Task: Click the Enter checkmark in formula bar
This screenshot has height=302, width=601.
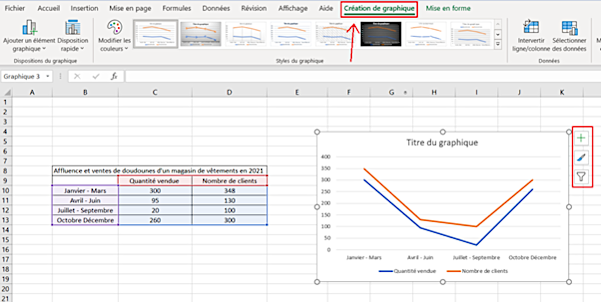Action: pyautogui.click(x=95, y=76)
